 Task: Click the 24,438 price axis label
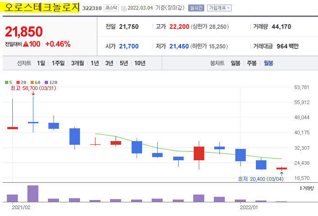pos(302,163)
